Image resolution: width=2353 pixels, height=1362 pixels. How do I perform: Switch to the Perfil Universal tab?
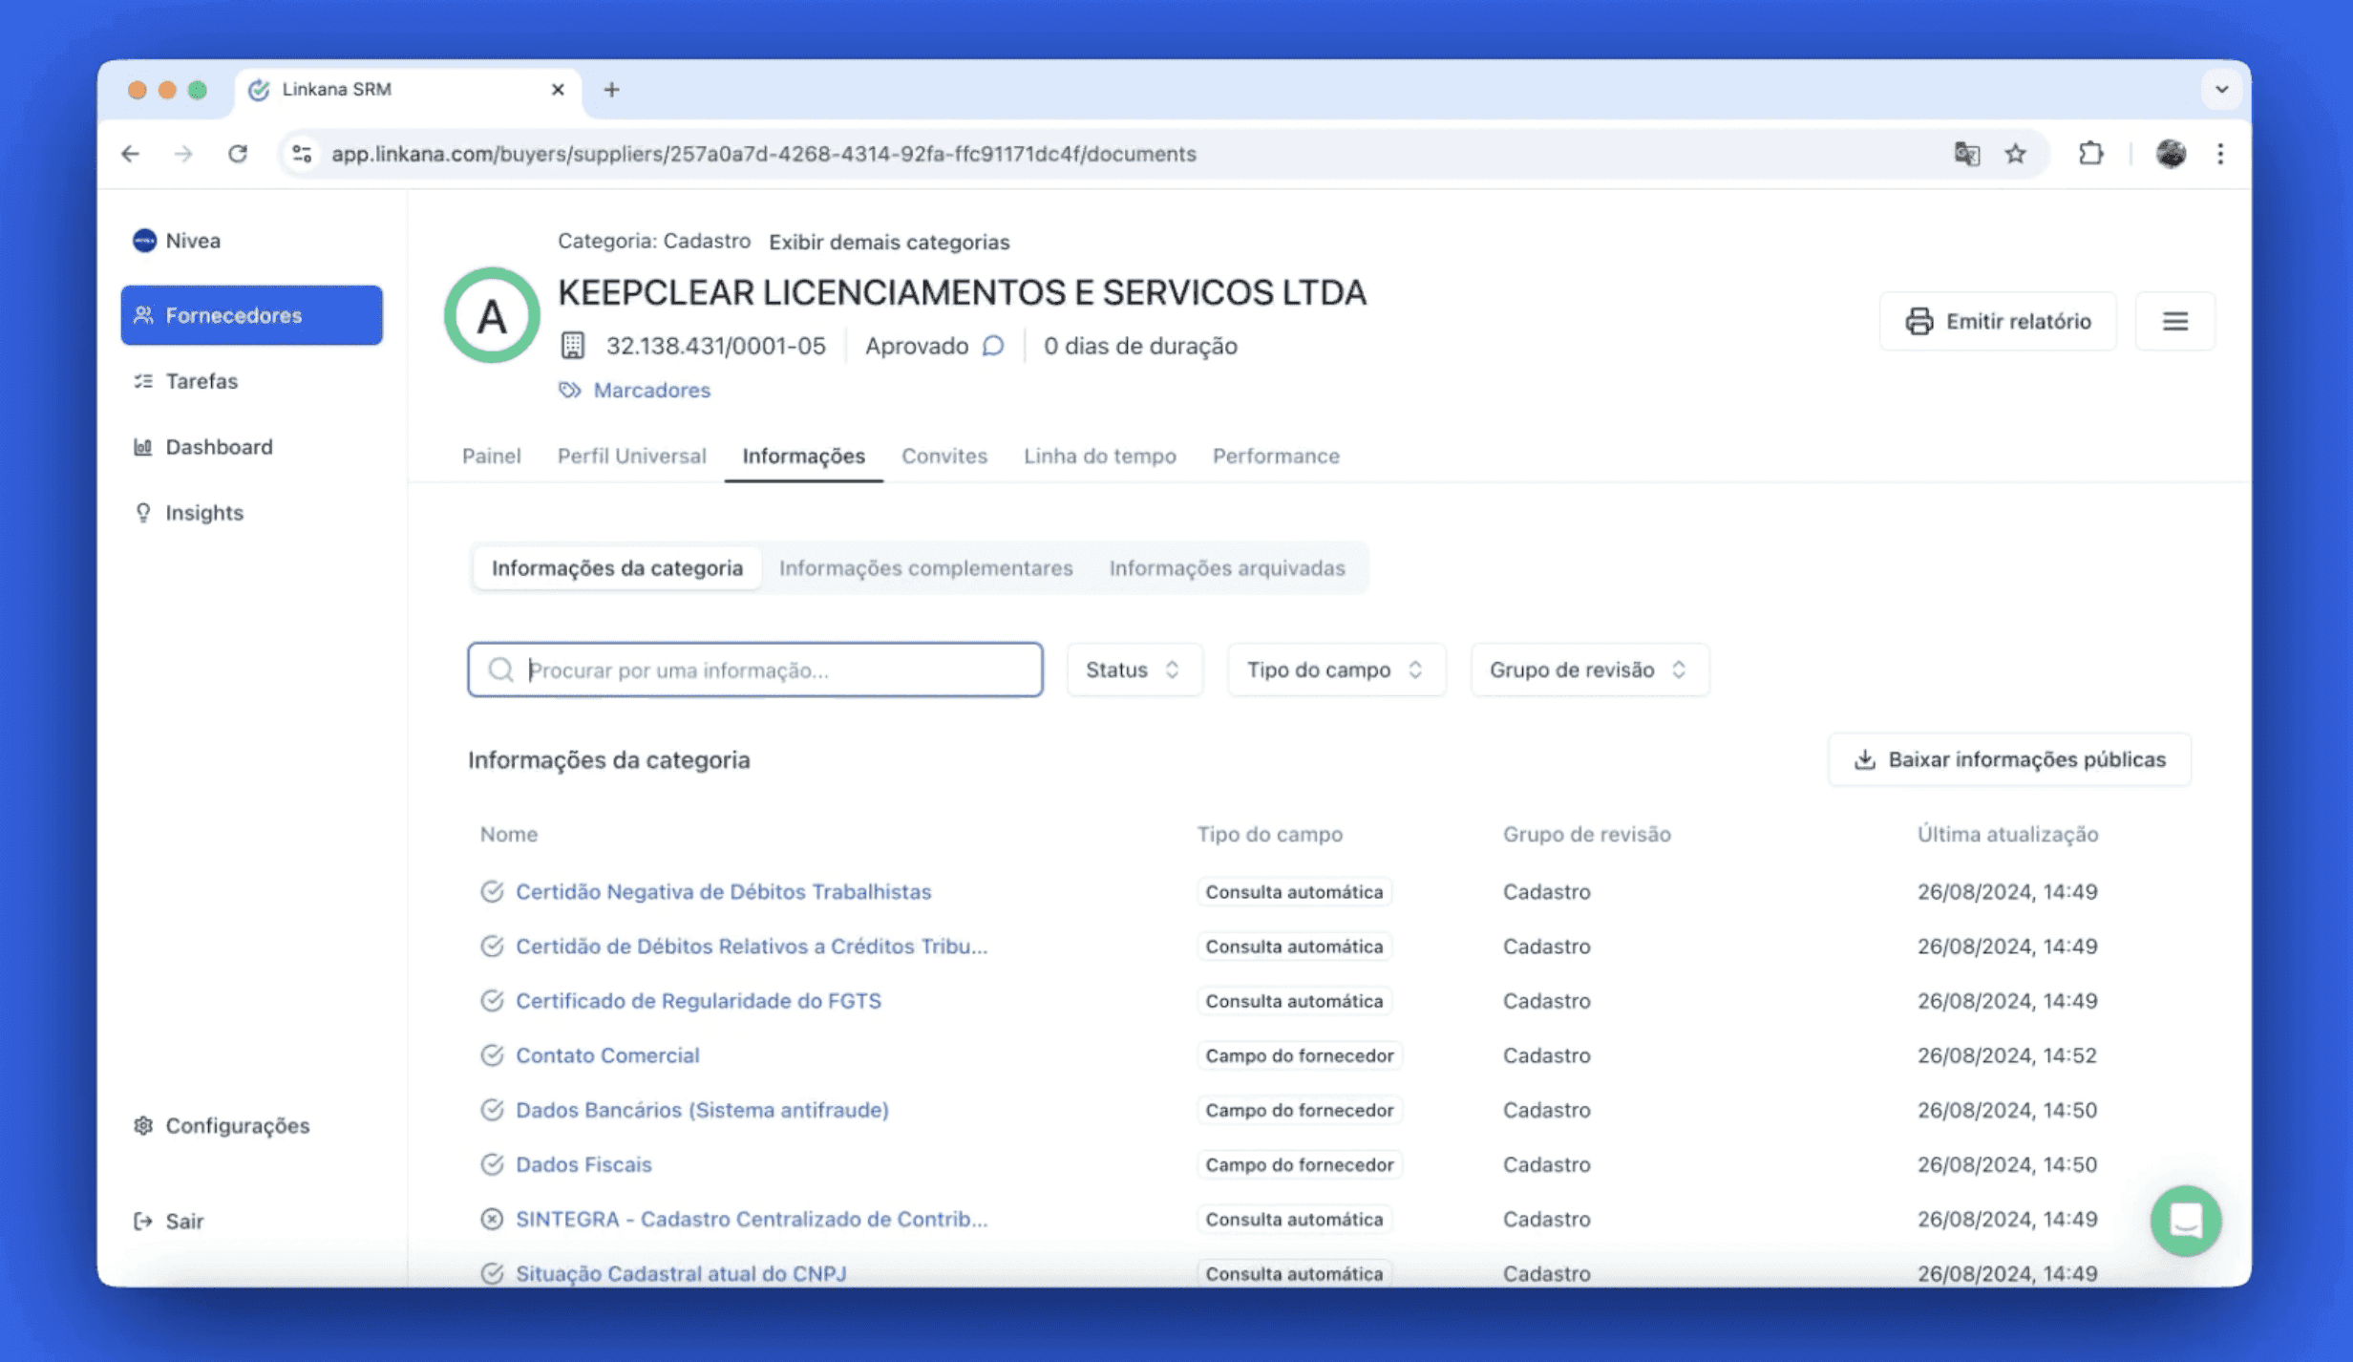[x=632, y=456]
